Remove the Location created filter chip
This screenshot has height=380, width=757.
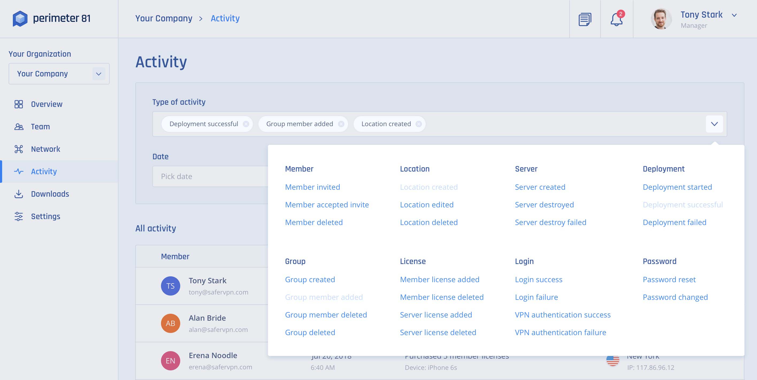418,124
